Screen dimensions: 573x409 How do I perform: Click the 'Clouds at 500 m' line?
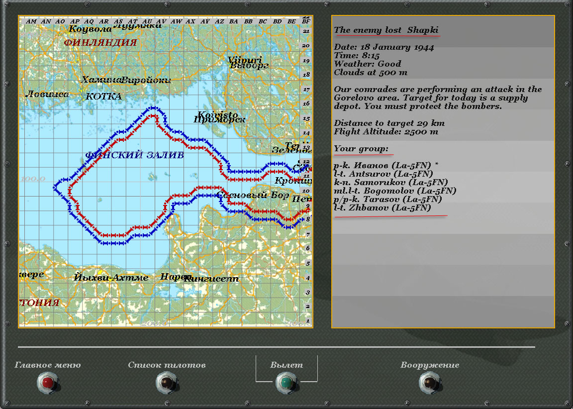click(371, 72)
